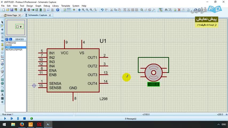The image size is (228, 128).
Task: Click the New Project toolbar icon
Action: (4, 10)
